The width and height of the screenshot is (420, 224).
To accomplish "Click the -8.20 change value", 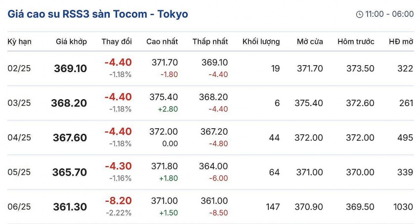I will click(118, 201).
